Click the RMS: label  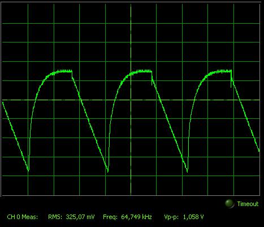55,217
